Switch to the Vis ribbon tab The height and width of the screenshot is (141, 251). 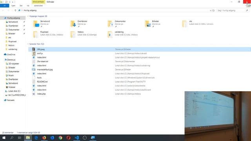(x=28, y=5)
